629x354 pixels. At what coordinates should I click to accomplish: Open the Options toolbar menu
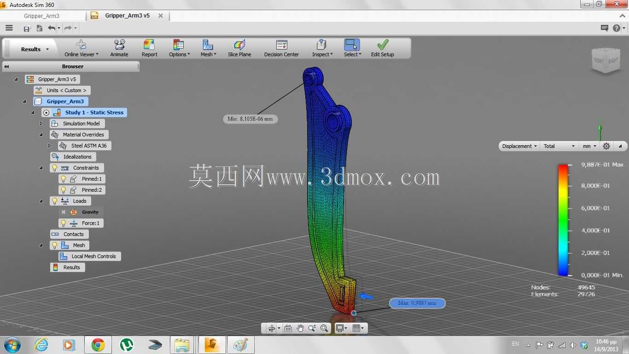(179, 48)
